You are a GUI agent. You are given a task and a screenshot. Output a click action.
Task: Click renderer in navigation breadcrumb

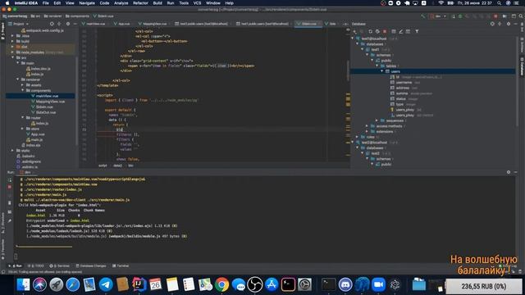52,16
